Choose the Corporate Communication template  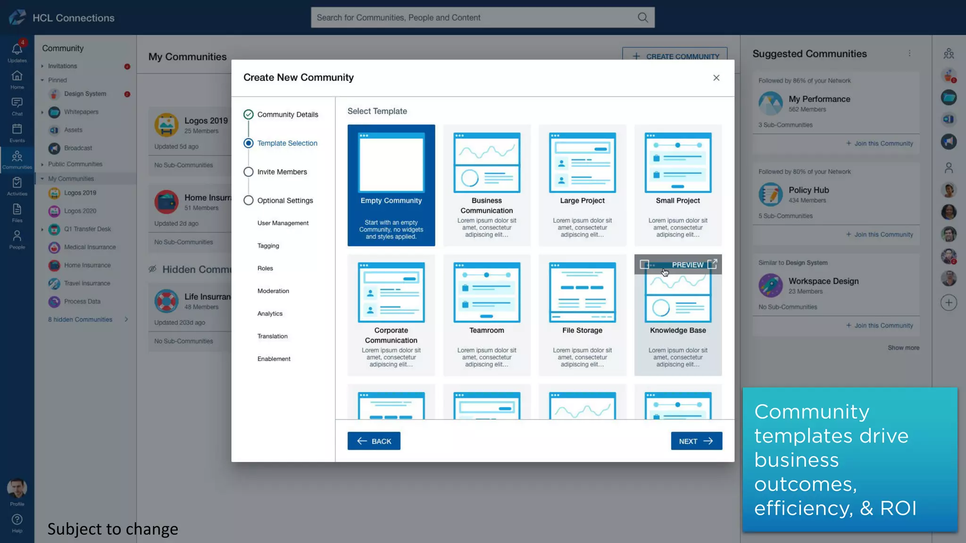(x=391, y=315)
